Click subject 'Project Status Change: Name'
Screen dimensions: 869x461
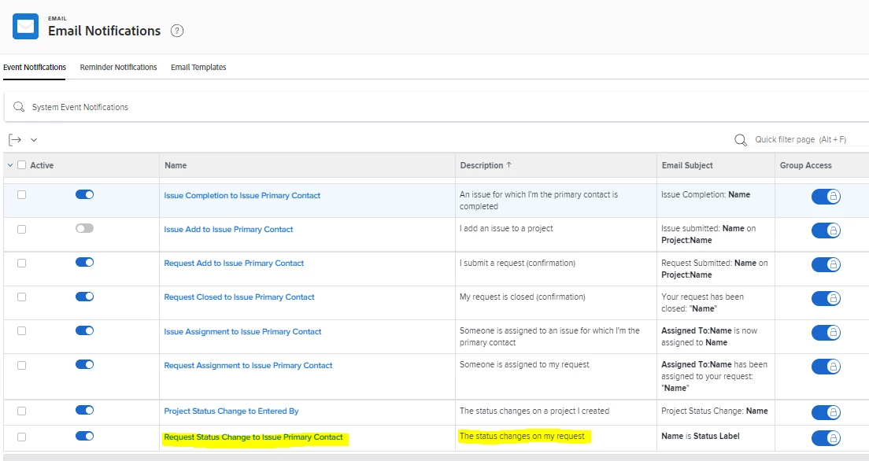pyautogui.click(x=715, y=411)
